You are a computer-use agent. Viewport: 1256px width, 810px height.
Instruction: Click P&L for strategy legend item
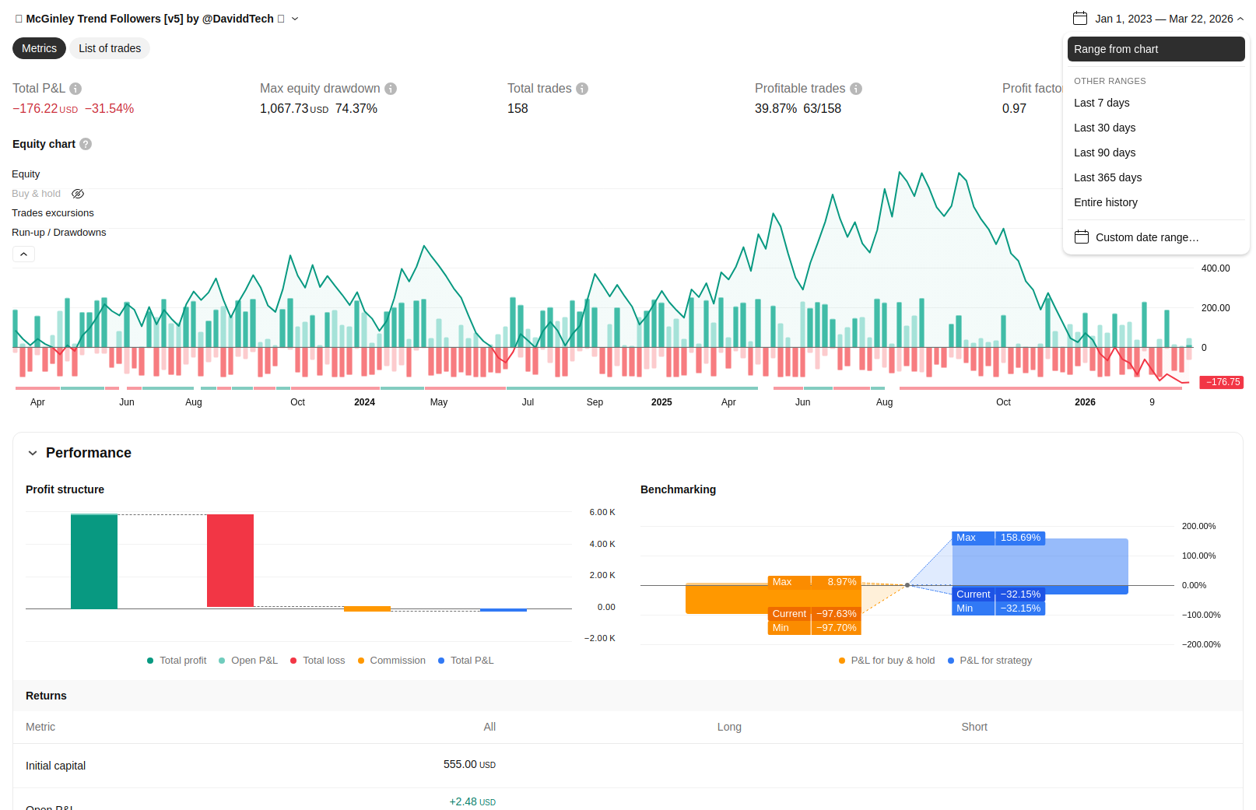click(990, 661)
